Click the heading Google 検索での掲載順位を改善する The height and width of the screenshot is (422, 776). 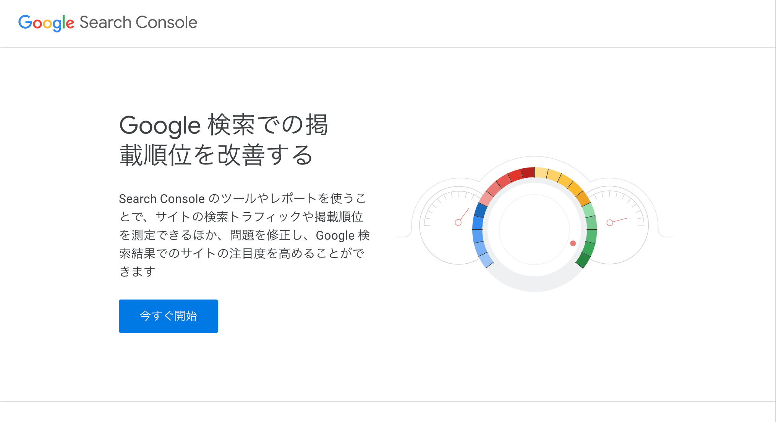pyautogui.click(x=224, y=140)
